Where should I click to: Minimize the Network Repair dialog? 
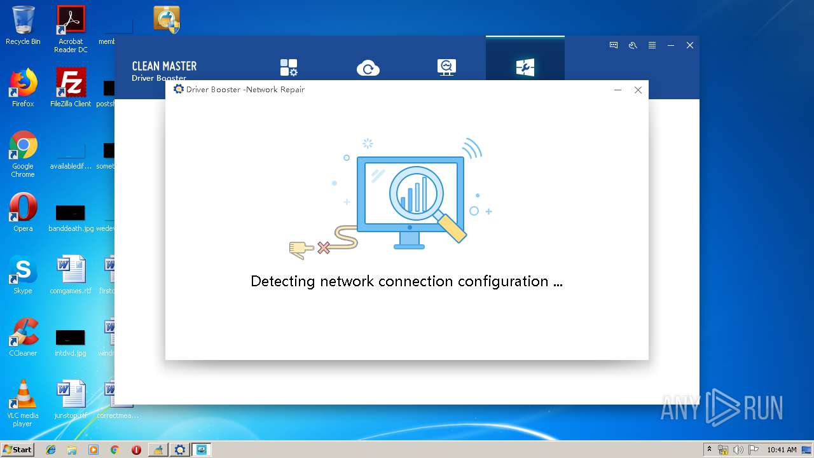coord(617,90)
